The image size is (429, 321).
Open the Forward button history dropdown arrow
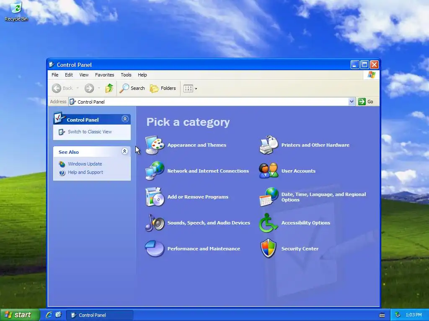pos(99,88)
